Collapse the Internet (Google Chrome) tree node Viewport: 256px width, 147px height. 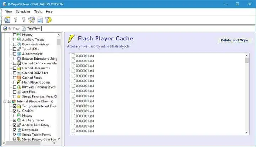click(5, 101)
